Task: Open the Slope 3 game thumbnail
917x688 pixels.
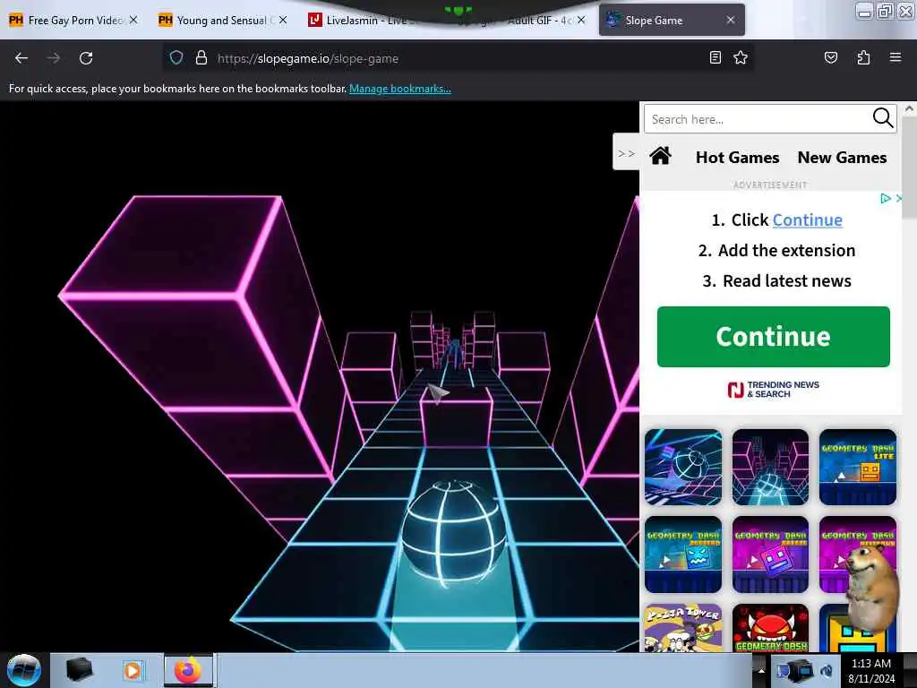Action: pyautogui.click(x=683, y=467)
